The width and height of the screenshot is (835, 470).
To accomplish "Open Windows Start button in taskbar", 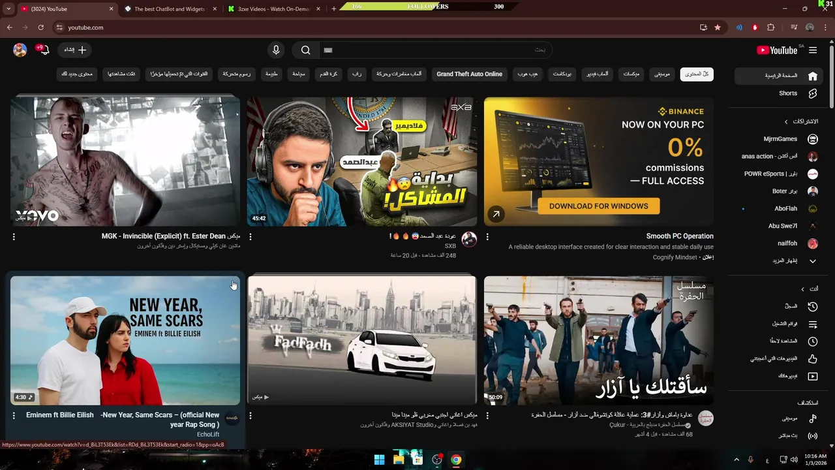I will tap(379, 460).
